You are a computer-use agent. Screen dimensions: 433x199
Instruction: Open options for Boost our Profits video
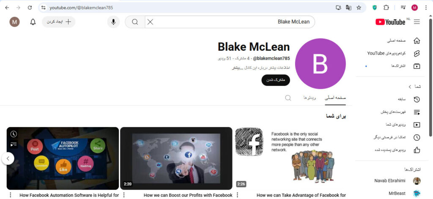[x=124, y=195]
